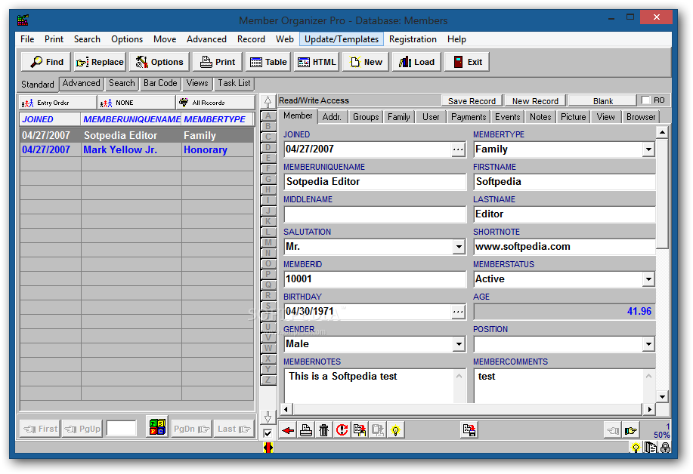This screenshot has height=474, width=693.
Task: Click the previous record pointing hand icon
Action: tap(613, 430)
